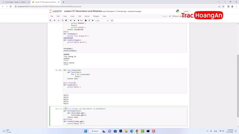The height and width of the screenshot is (134, 239).
Task: Open the Insert menu
Action: 72,16
